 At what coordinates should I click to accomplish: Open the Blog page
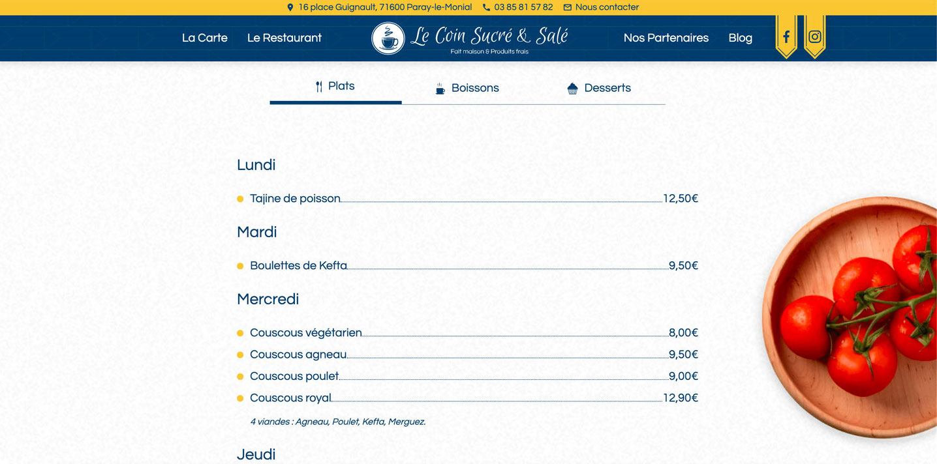coord(740,38)
